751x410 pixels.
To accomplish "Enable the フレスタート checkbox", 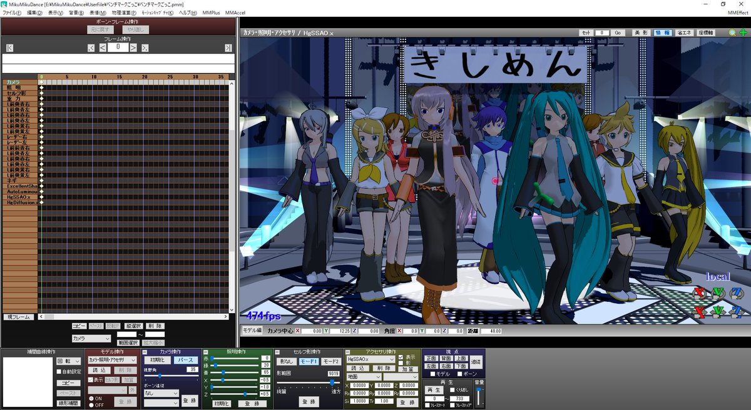I will point(427,406).
